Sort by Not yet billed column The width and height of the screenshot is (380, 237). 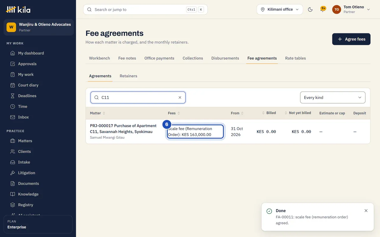click(298, 113)
